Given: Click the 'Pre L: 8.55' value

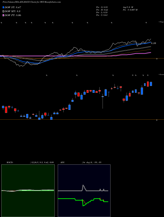Looking at the screenshot, I should [x=102, y=12].
